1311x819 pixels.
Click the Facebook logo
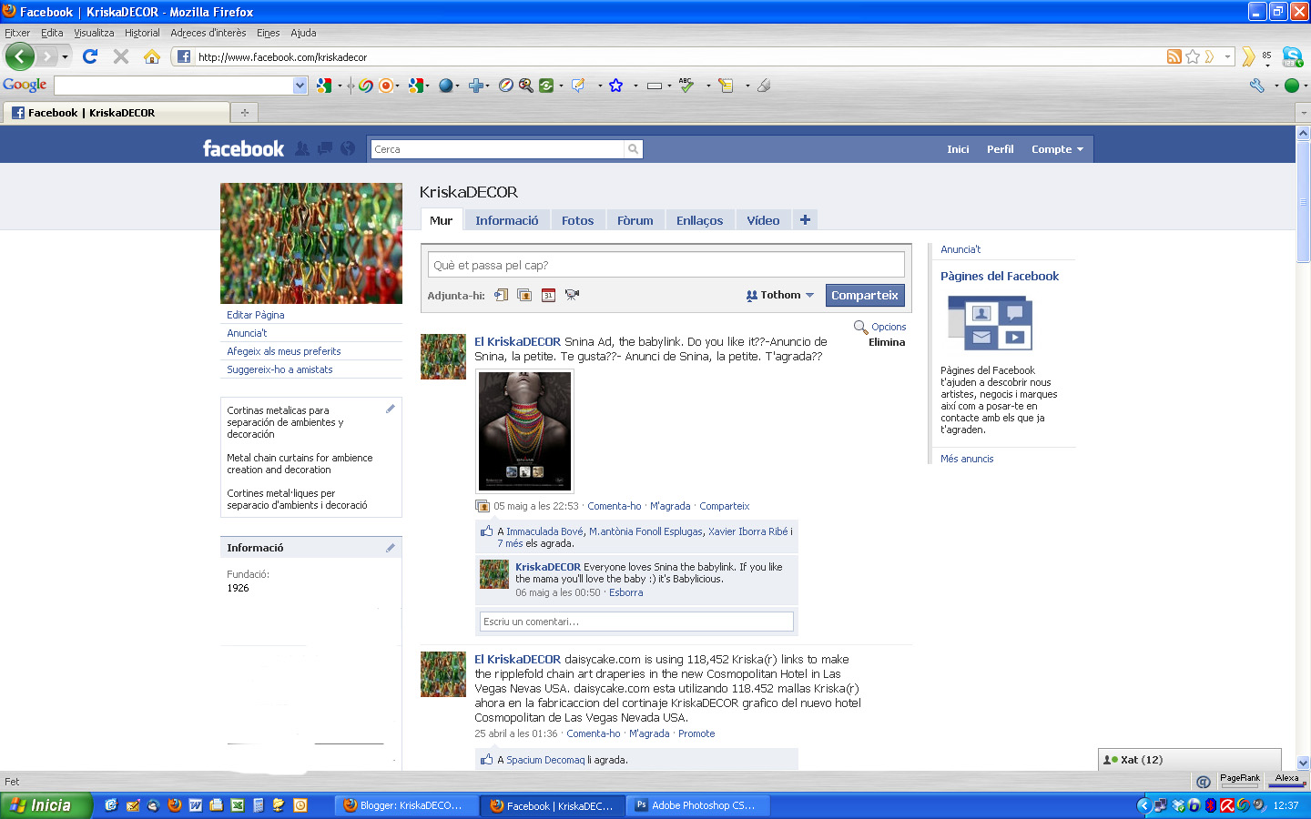pos(243,148)
